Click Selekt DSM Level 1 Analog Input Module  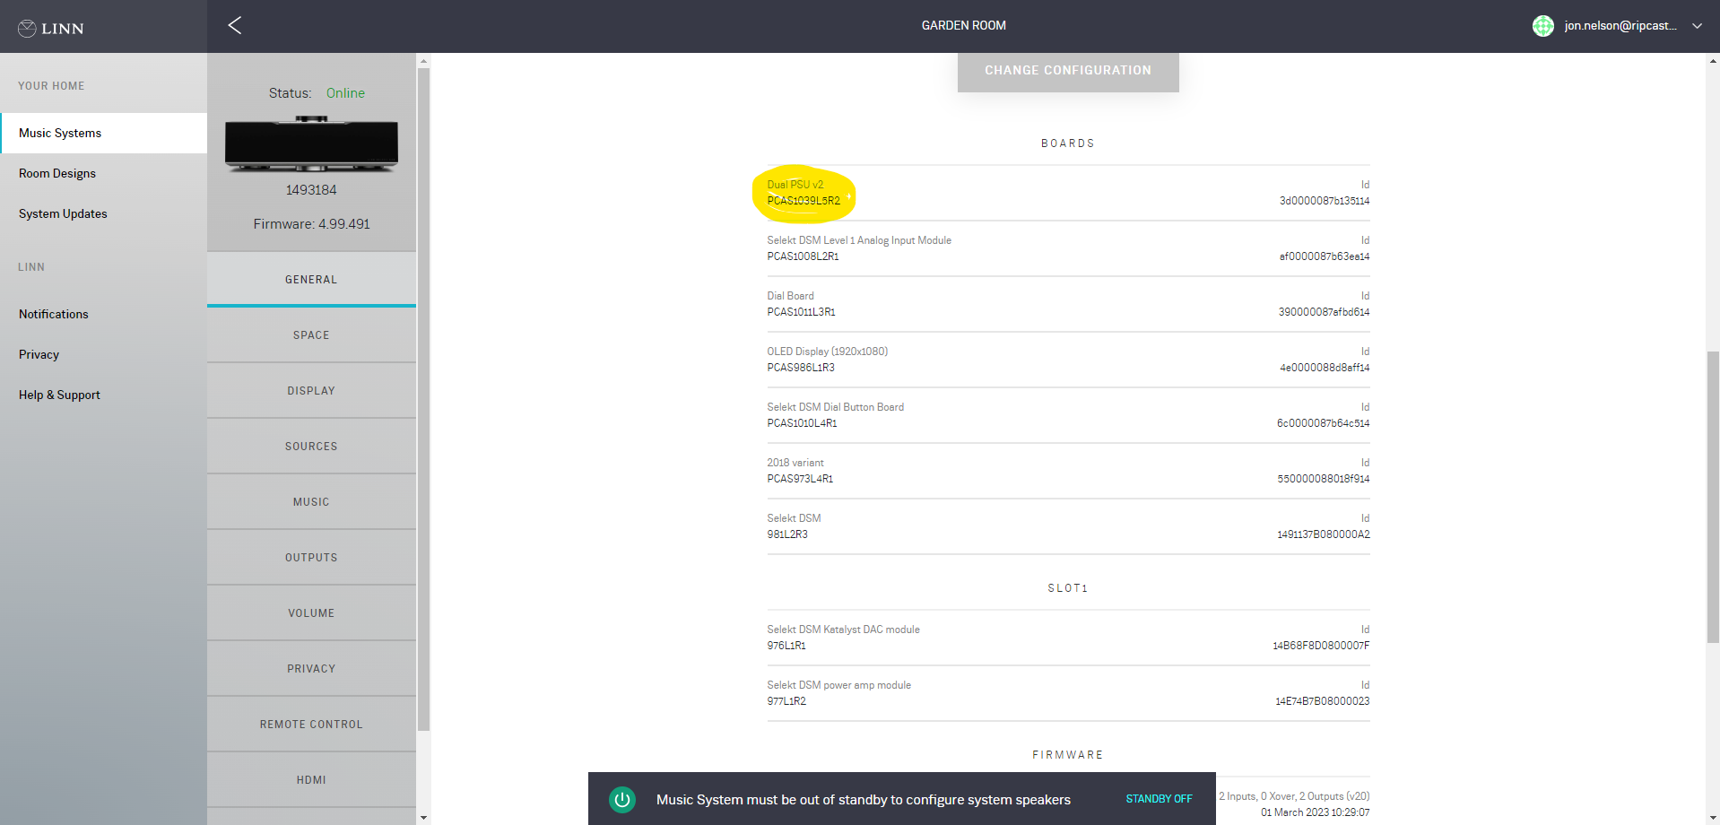coord(859,240)
